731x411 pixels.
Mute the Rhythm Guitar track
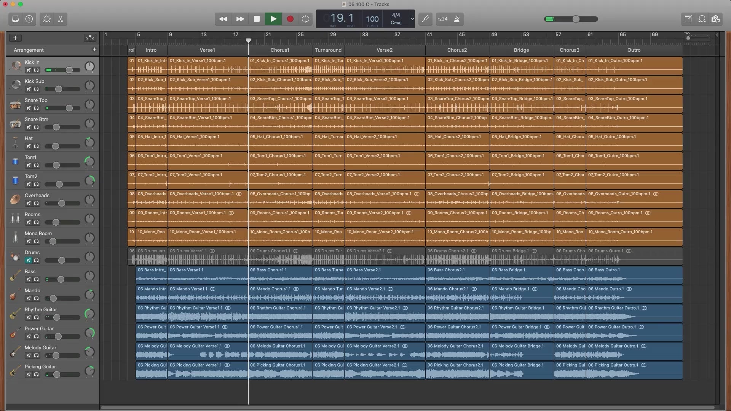29,317
